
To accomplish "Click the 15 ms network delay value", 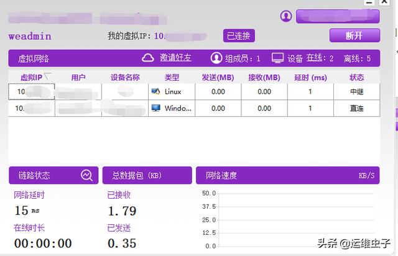I will (x=27, y=211).
